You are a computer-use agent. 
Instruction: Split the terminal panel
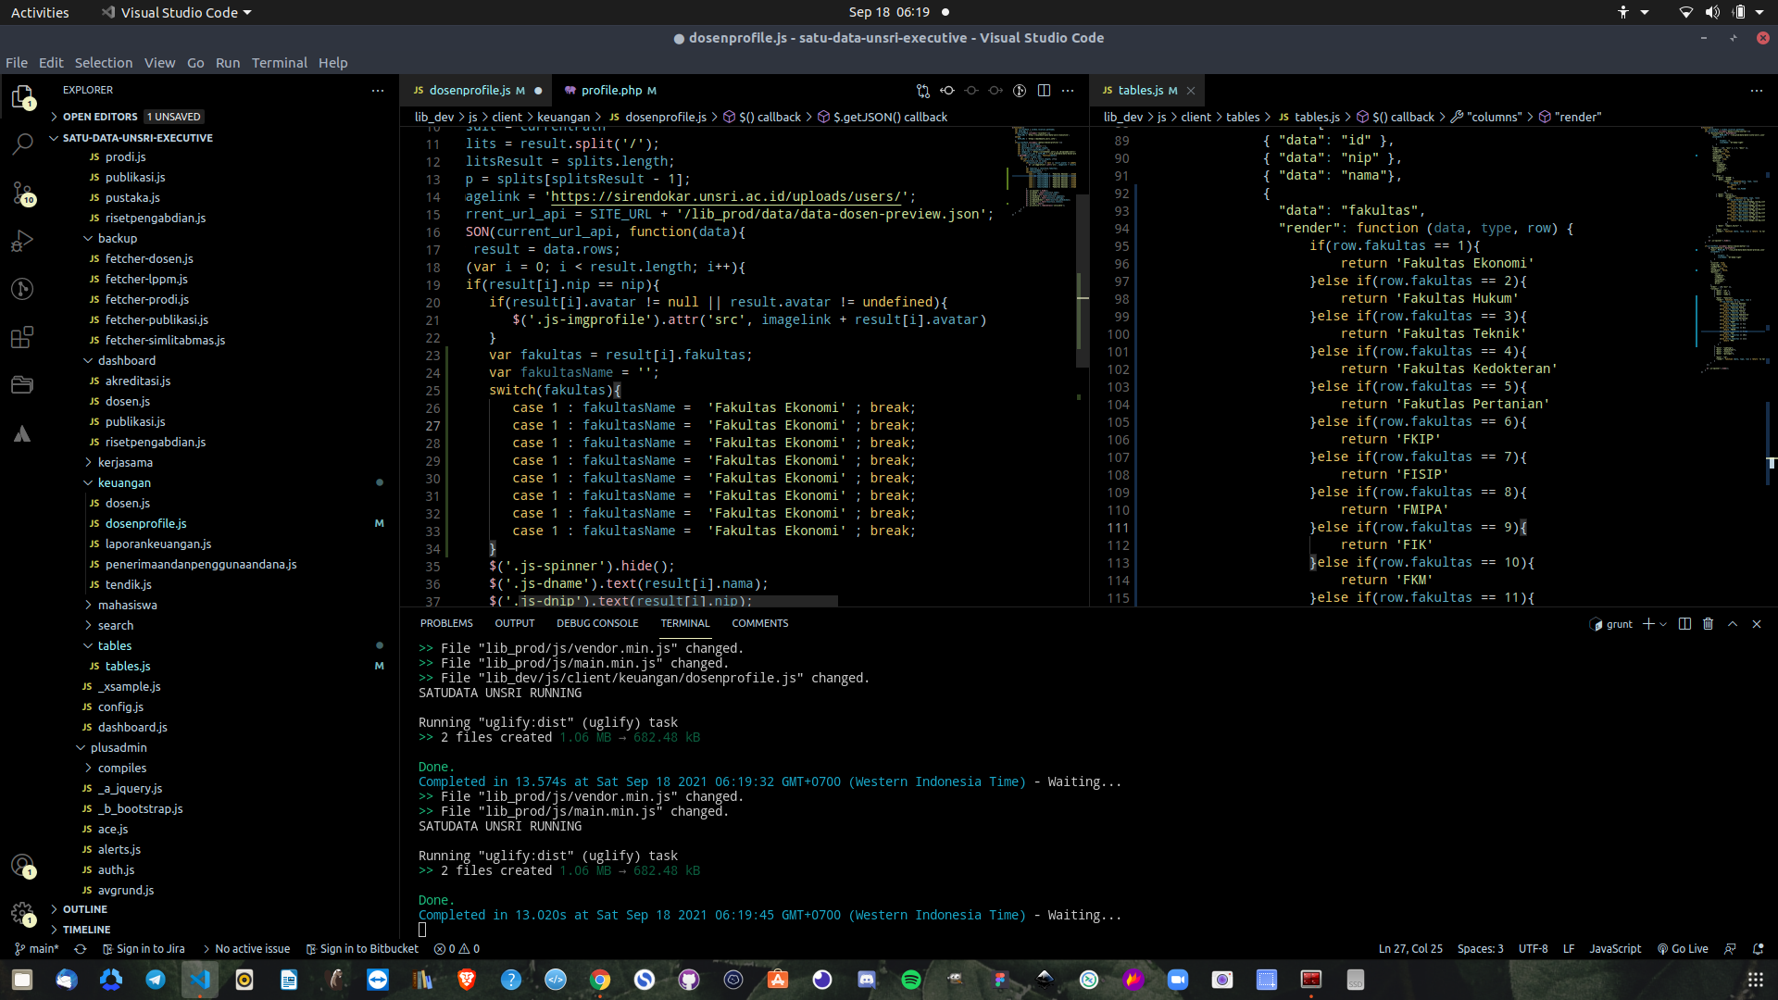(x=1684, y=624)
